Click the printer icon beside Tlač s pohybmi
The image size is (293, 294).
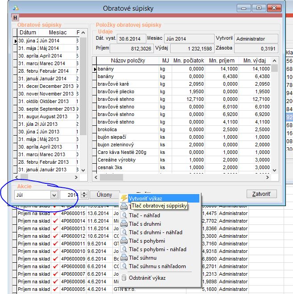click(x=124, y=241)
